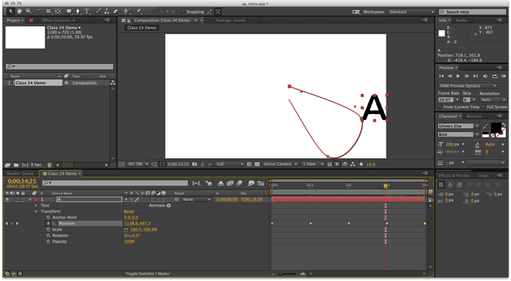Switch to the Audio tab
Image resolution: width=511 pixels, height=281 pixels.
[461, 20]
